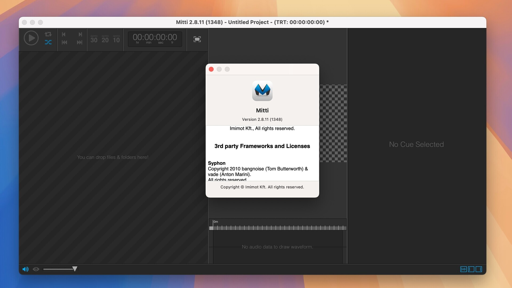Click the 'Version 2.8.11 (1348)' text
512x288 pixels.
click(x=262, y=119)
